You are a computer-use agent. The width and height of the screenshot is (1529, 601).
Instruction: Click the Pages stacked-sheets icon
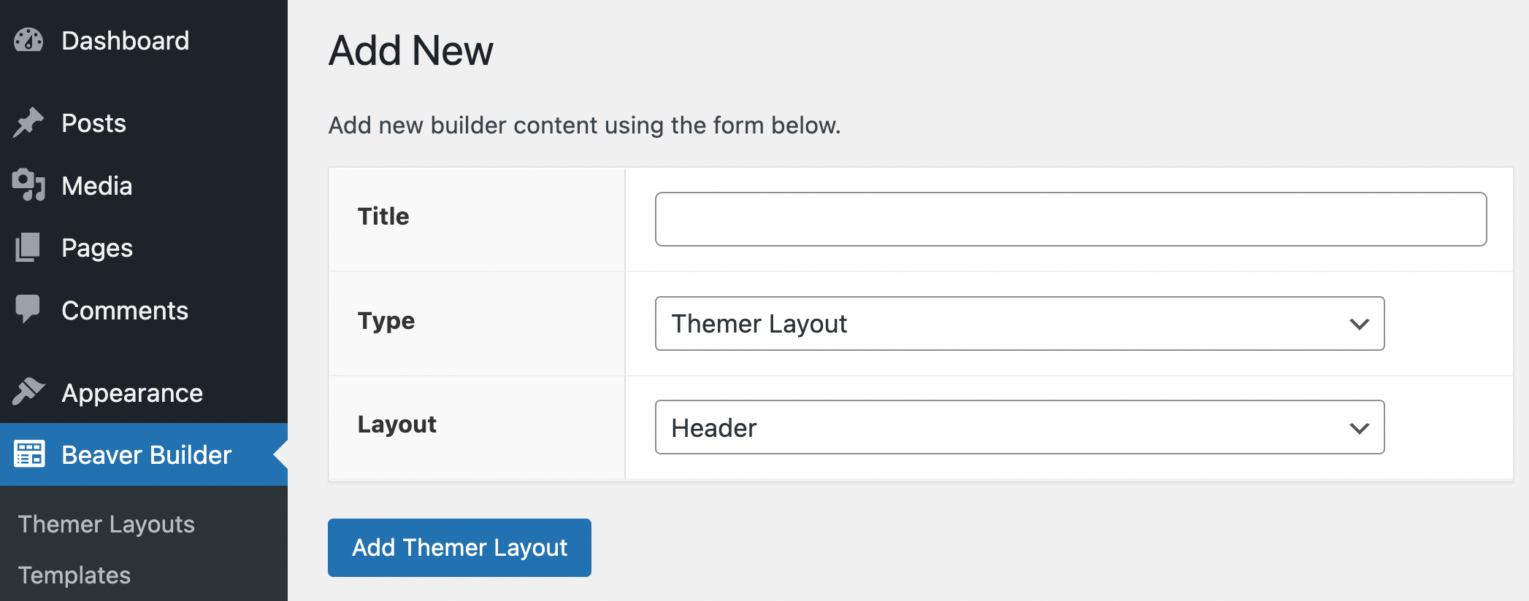[29, 248]
